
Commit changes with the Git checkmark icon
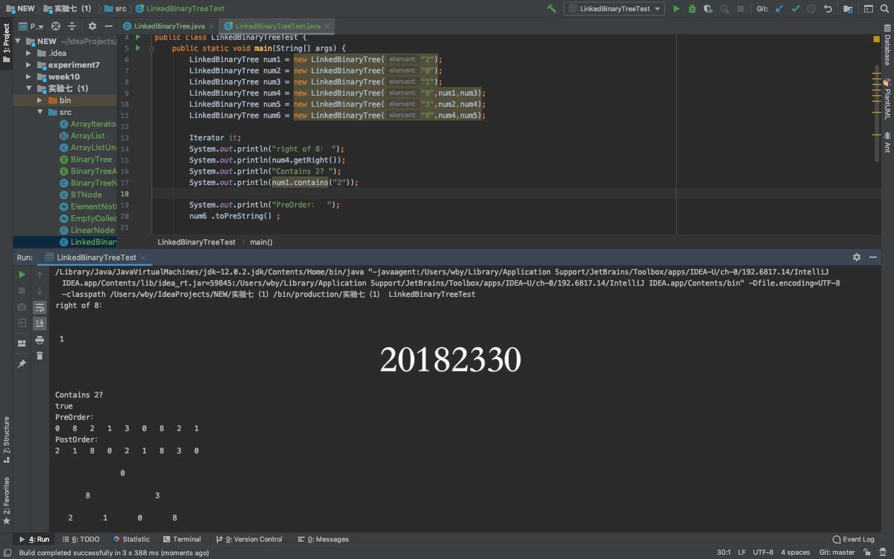click(795, 9)
